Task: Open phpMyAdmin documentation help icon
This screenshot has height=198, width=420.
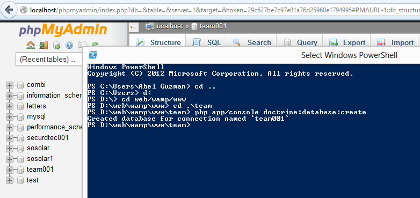Action: point(69,46)
